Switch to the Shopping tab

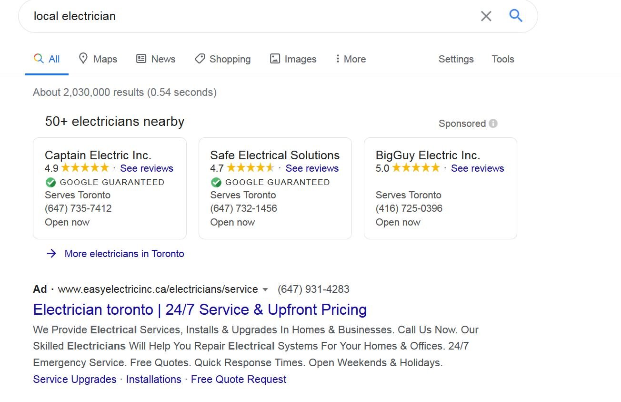coord(222,59)
